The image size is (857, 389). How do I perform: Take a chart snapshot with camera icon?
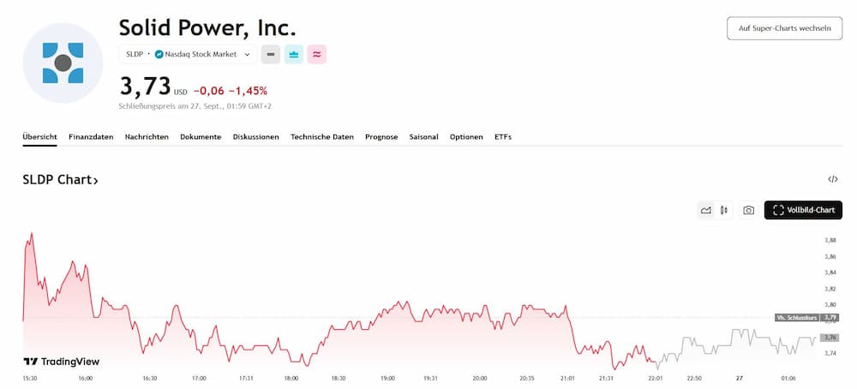click(748, 210)
